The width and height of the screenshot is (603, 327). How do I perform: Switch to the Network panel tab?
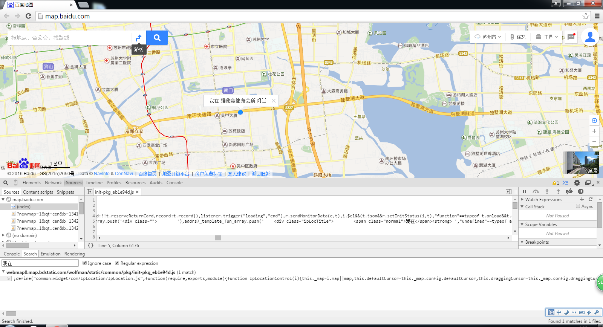(53, 183)
